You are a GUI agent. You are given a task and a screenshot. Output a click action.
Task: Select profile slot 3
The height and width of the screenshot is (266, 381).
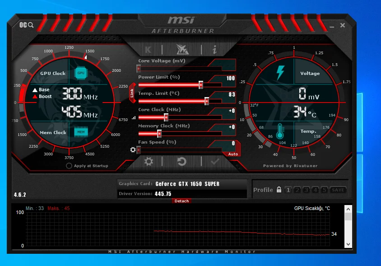click(306, 190)
